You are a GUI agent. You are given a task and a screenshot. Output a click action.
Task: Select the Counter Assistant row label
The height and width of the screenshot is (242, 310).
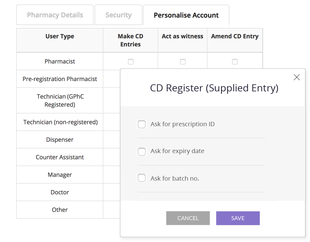click(x=60, y=157)
